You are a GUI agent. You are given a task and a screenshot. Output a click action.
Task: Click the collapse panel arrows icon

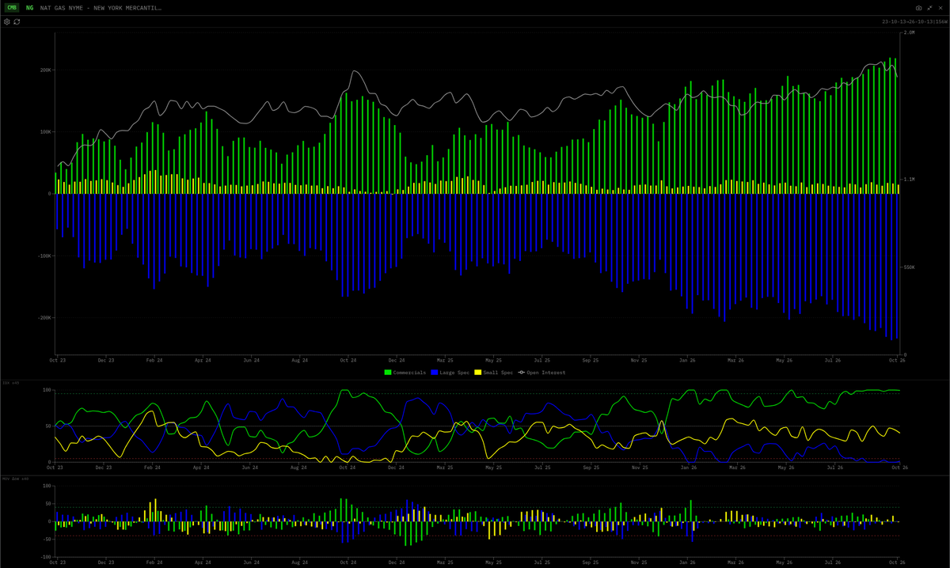pyautogui.click(x=929, y=7)
